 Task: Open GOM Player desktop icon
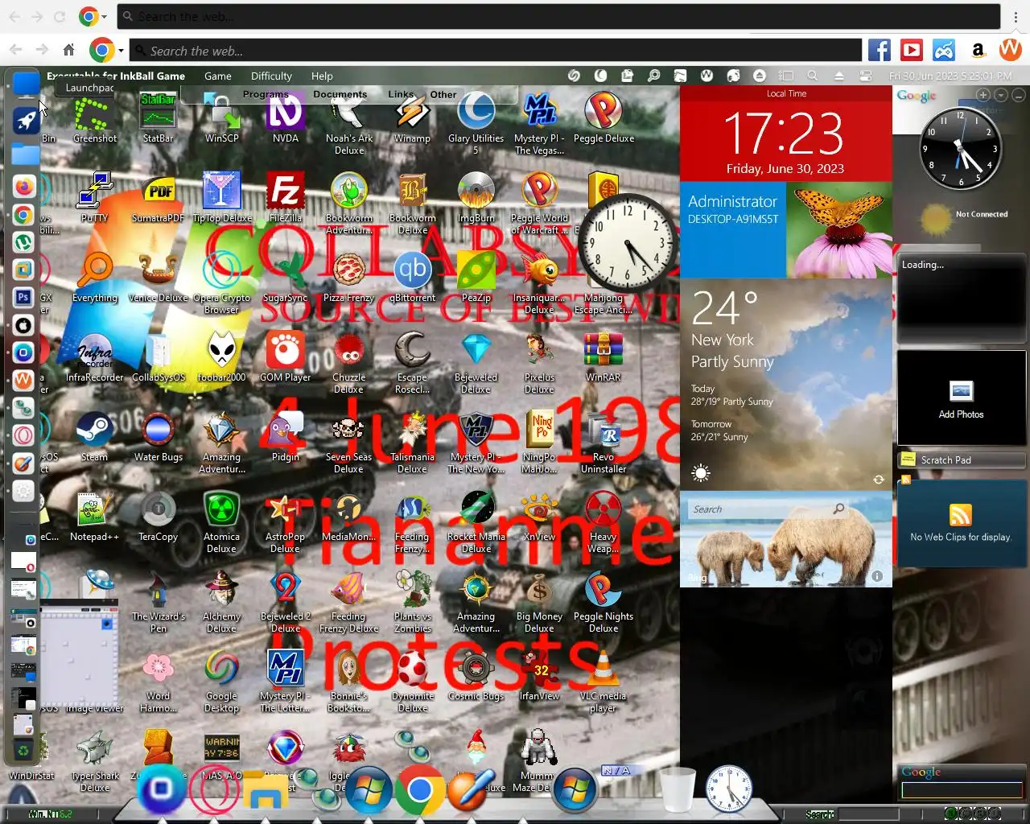click(285, 356)
